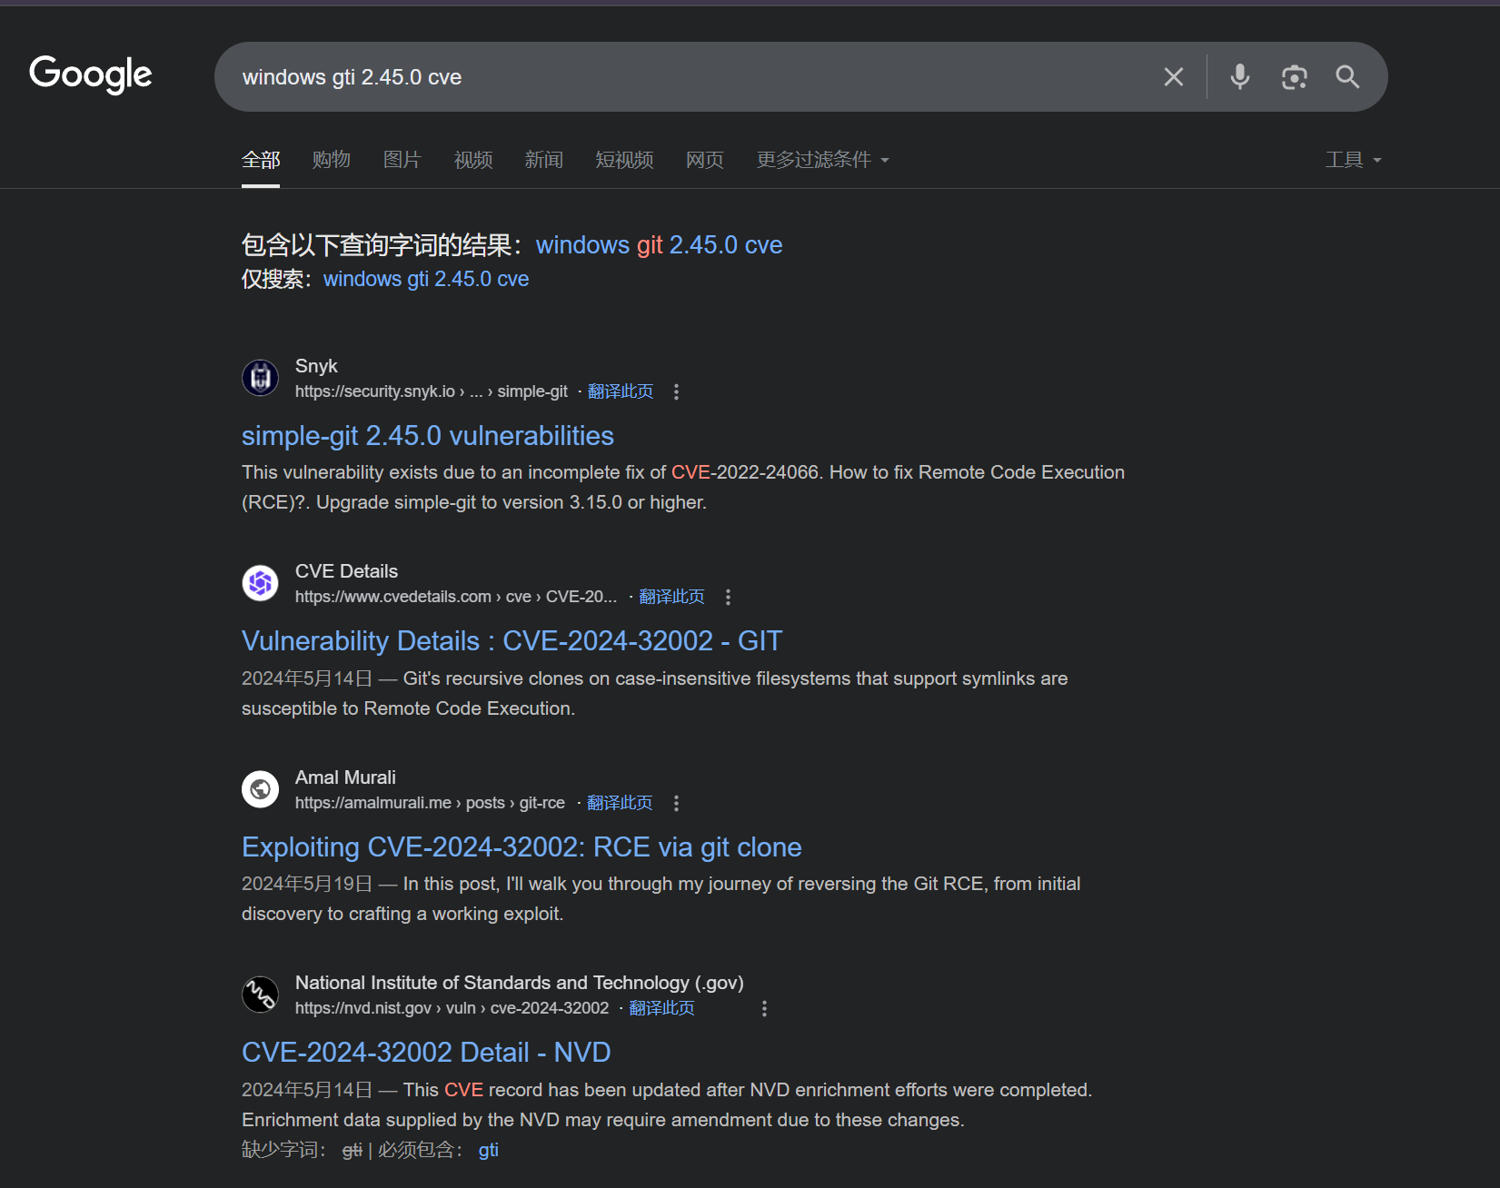Screen dimensions: 1500x1188
Task: Click the magnifying glass search button
Action: pos(1347,77)
